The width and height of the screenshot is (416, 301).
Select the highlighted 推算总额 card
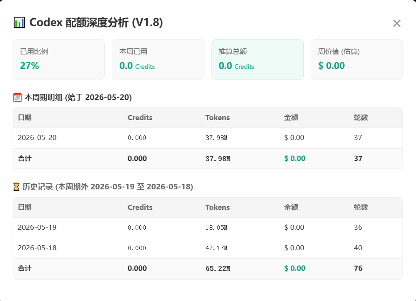[258, 60]
